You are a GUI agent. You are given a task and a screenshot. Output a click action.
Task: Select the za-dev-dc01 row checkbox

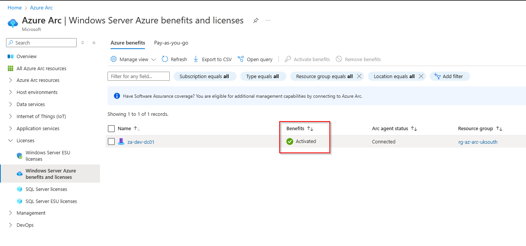click(111, 141)
